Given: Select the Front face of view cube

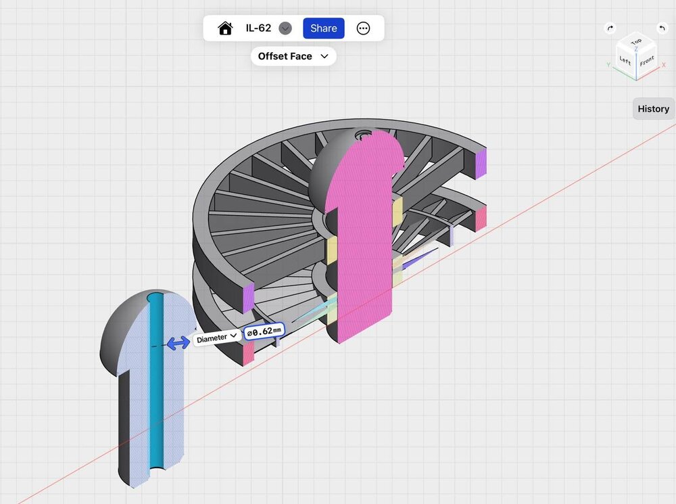Looking at the screenshot, I should click(x=647, y=62).
